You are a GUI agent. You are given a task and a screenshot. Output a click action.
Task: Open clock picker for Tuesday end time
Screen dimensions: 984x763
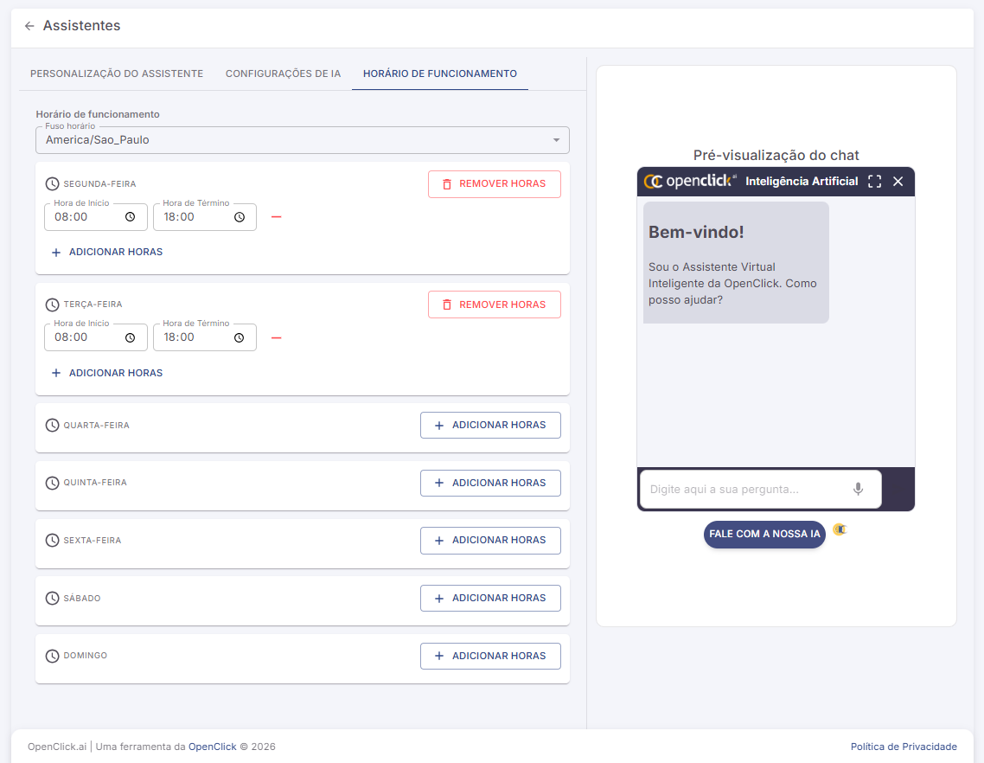coord(239,337)
